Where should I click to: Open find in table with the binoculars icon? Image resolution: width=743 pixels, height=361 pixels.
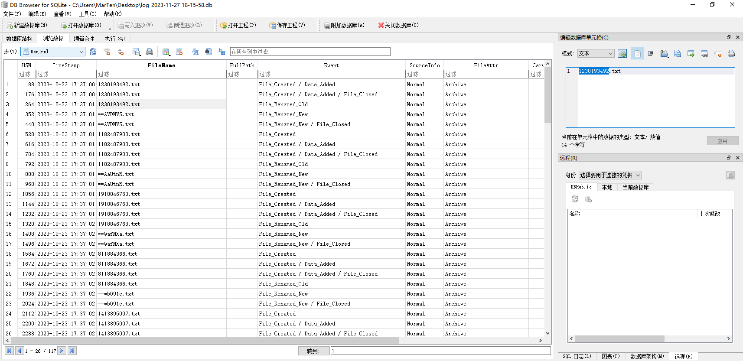209,52
